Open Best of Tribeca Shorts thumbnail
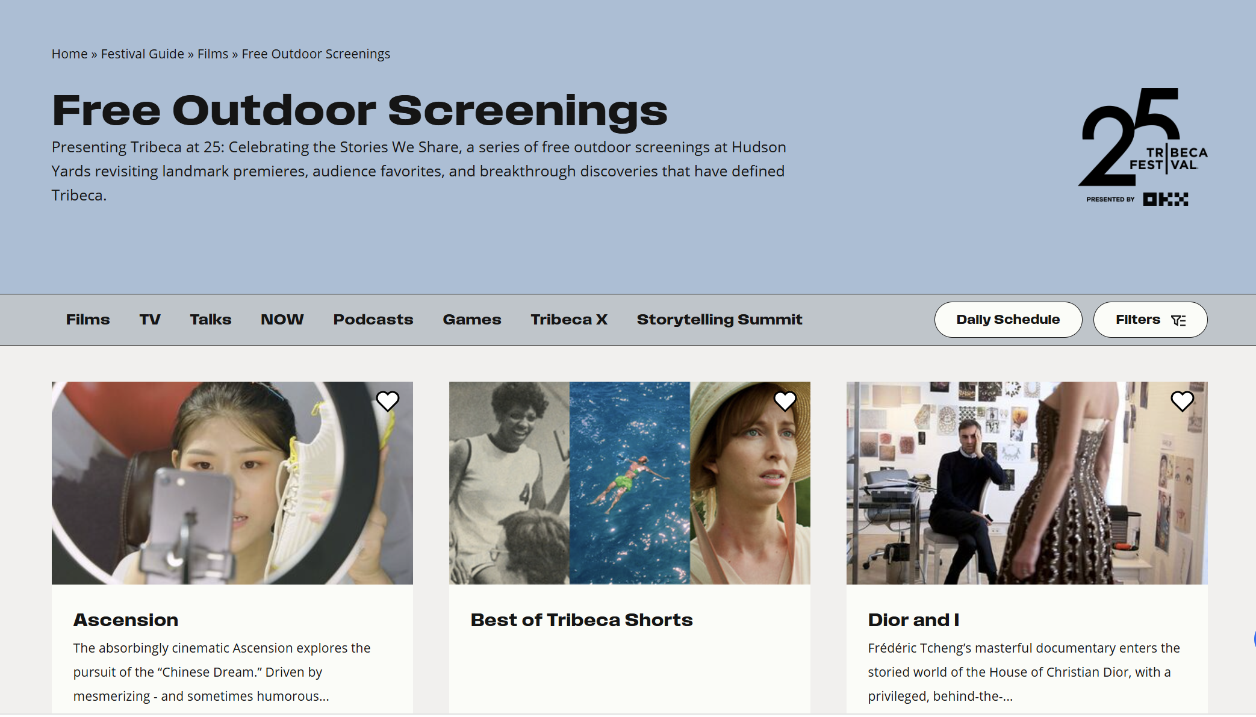The width and height of the screenshot is (1256, 717). [x=630, y=483]
